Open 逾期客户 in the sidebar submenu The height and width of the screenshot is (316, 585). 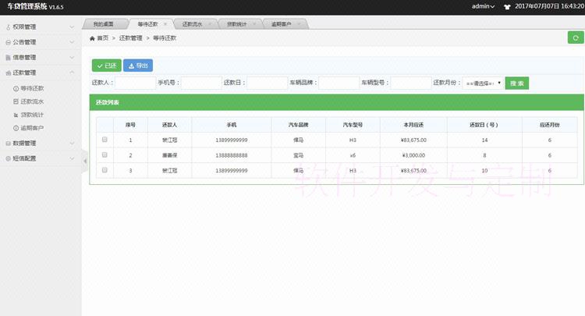click(x=32, y=128)
